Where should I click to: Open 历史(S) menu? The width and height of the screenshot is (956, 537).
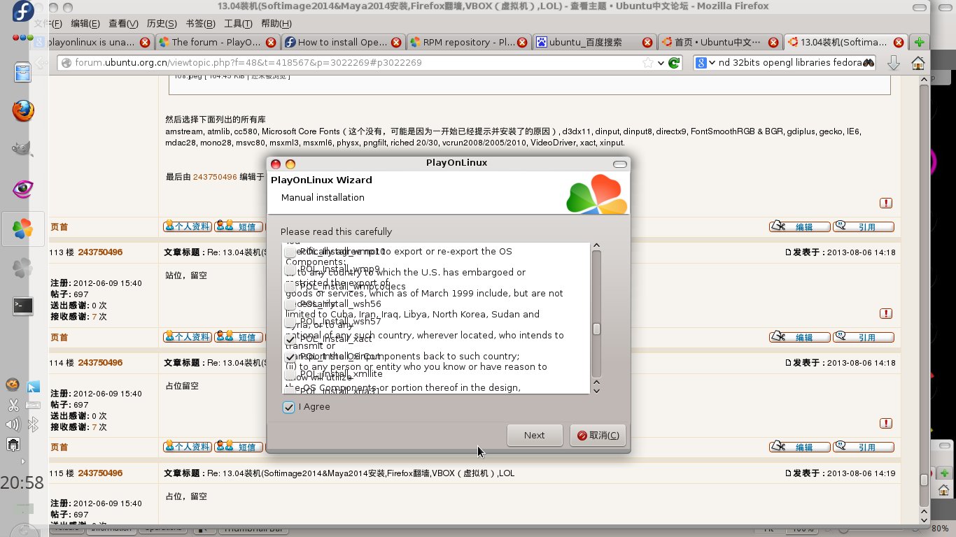(162, 24)
